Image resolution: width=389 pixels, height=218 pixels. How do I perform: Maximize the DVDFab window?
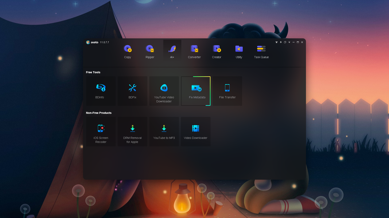point(298,42)
